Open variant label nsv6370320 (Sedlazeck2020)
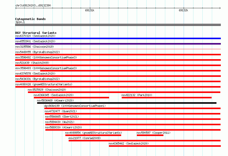Image resolution: width=228 pixels, height=156 pixels. 35,36
